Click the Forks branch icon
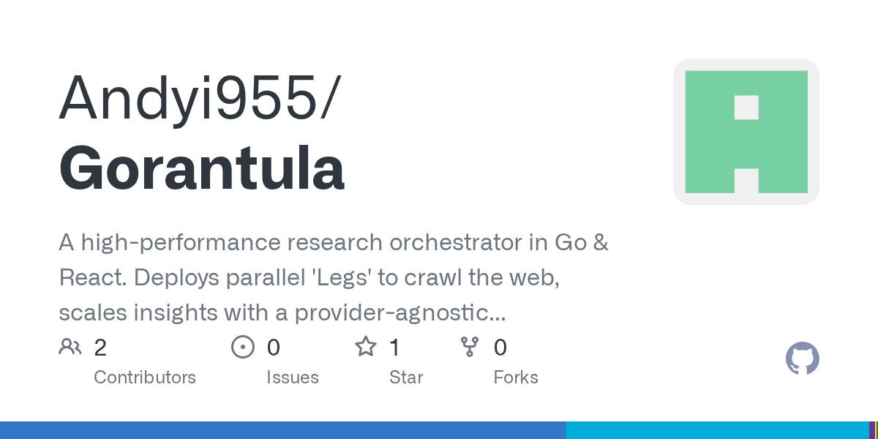 (x=469, y=347)
